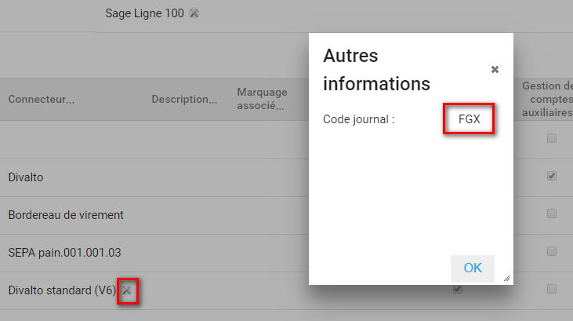
Task: Click the Gestion de comptes auxiliaires header
Action: (548, 100)
